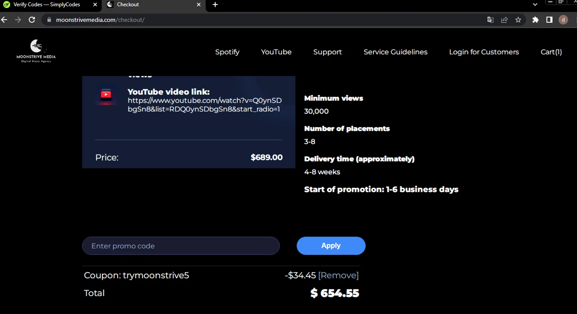Click the 'YouTube video link:' heading
This screenshot has width=577, height=314.
coord(168,91)
